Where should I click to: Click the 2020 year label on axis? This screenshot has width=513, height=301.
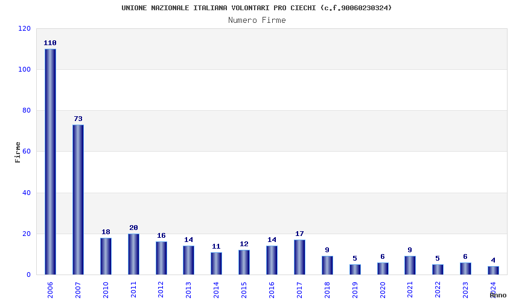pos(383,290)
